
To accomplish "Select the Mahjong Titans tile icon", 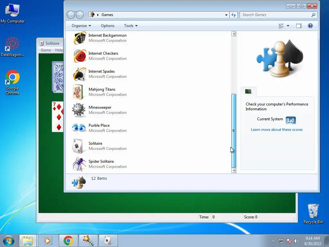I will pyautogui.click(x=78, y=92).
